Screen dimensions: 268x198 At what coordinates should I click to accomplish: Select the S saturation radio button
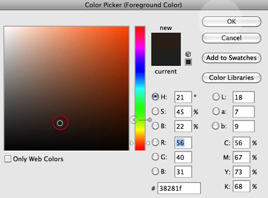click(x=155, y=111)
